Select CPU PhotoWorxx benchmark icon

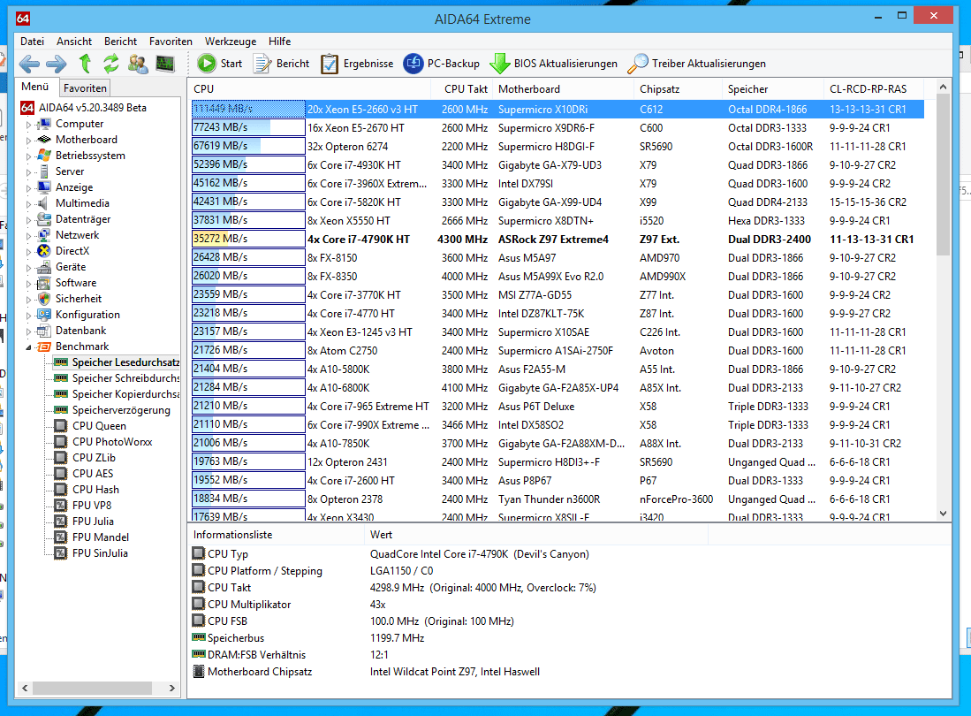[x=61, y=442]
